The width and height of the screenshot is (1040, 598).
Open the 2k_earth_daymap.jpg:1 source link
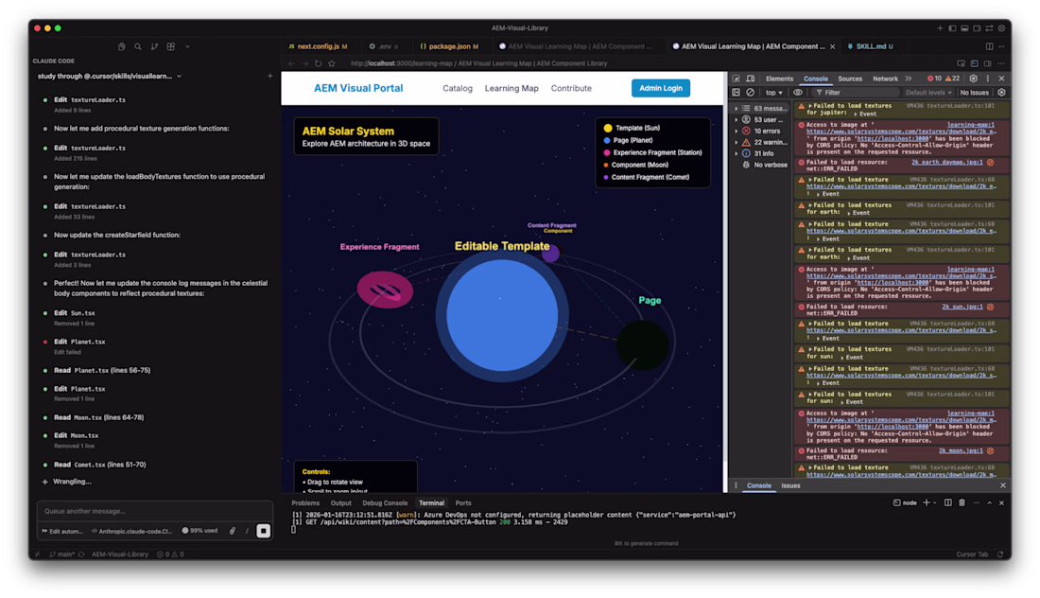947,162
